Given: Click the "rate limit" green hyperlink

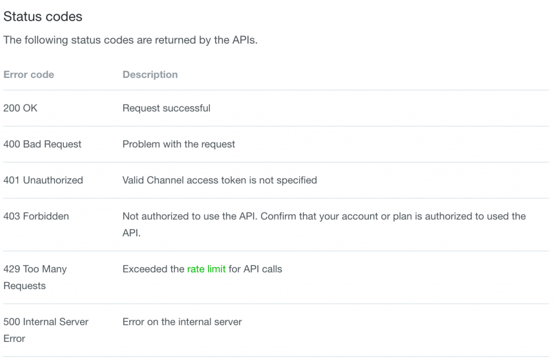Looking at the screenshot, I should (x=206, y=269).
